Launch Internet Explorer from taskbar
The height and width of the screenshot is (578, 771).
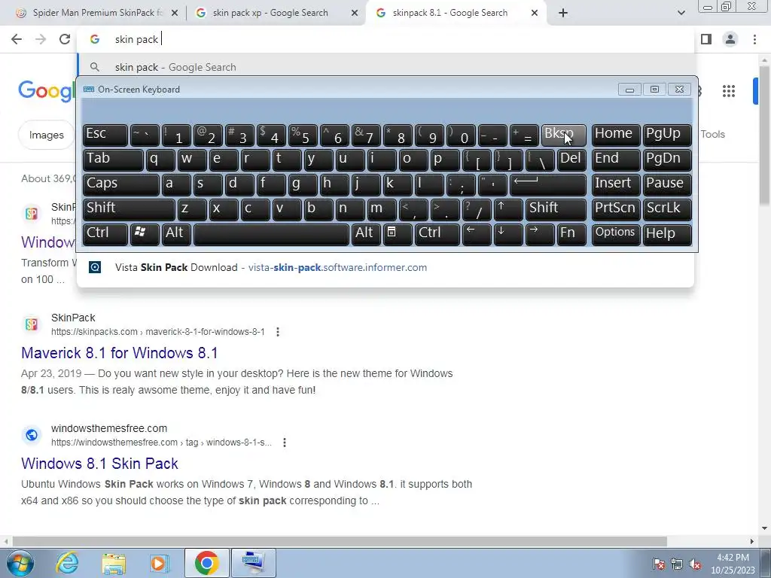67,563
